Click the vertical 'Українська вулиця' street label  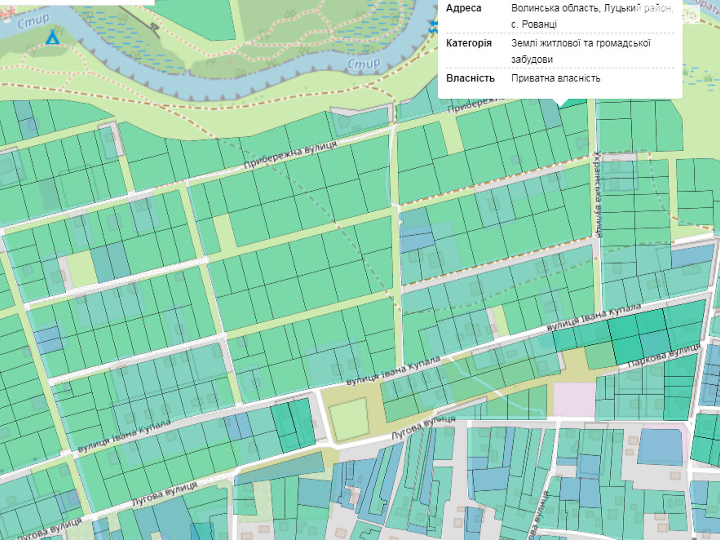597,194
